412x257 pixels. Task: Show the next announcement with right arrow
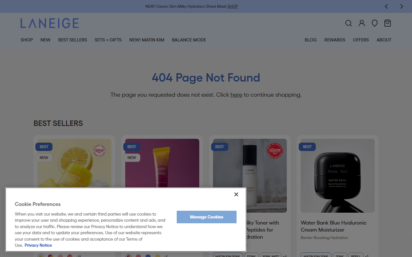click(x=401, y=6)
